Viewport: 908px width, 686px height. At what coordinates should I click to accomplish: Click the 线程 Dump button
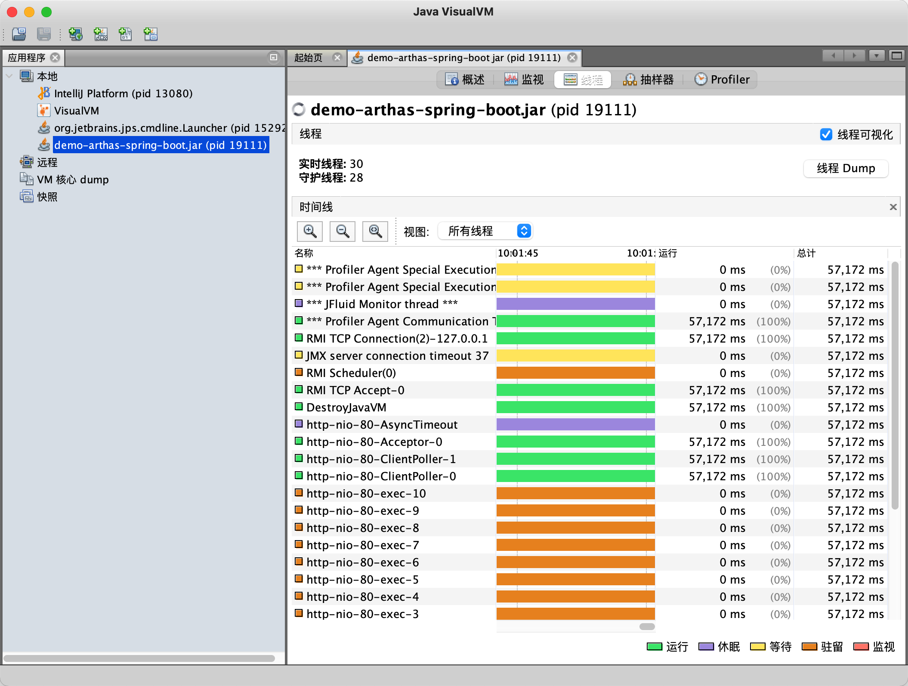click(846, 168)
